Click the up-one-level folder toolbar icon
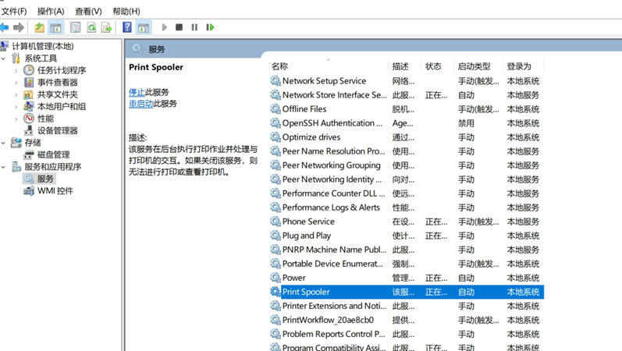Image resolution: width=622 pixels, height=351 pixels. click(x=39, y=27)
